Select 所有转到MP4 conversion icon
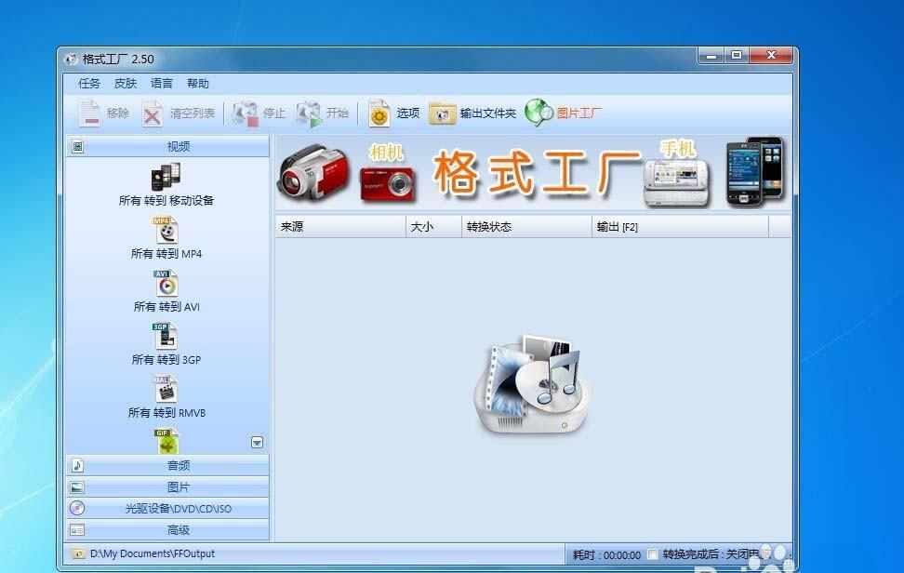Screen dimensions: 904x573 click(x=166, y=237)
